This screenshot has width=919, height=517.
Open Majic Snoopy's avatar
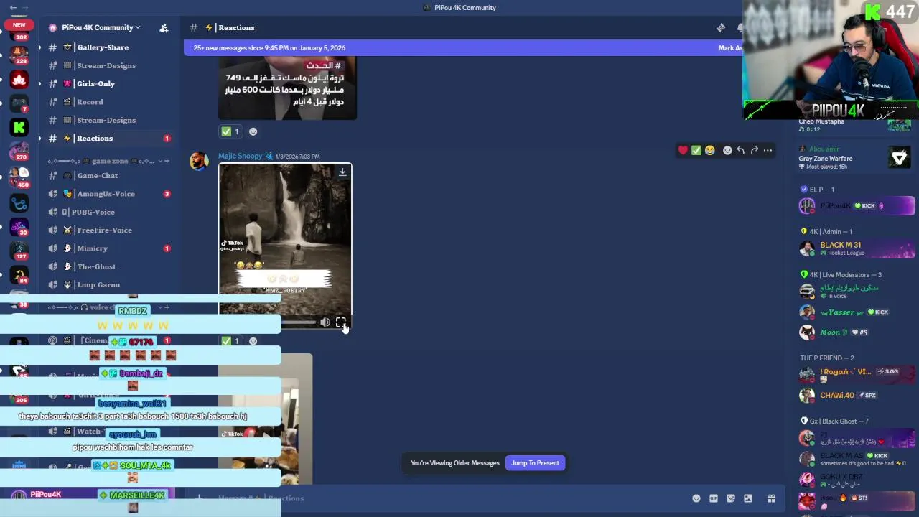(x=199, y=161)
